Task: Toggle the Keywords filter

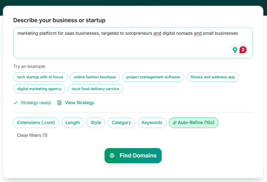Action: pos(152,122)
